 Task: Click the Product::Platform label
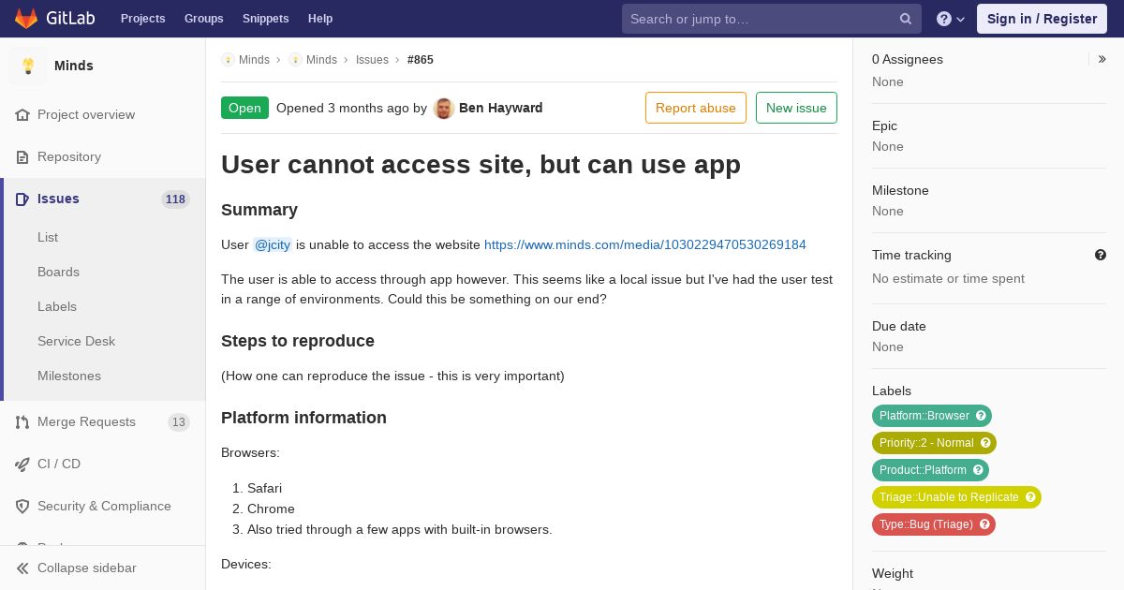coord(923,470)
